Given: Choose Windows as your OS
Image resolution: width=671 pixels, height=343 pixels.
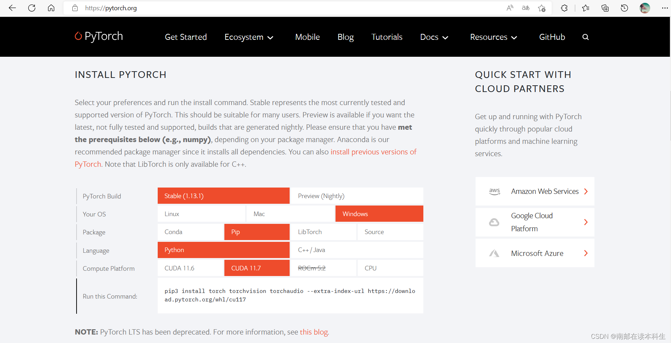Looking at the screenshot, I should tap(379, 214).
